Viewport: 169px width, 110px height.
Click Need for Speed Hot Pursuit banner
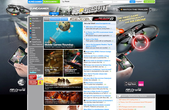coord(104,19)
